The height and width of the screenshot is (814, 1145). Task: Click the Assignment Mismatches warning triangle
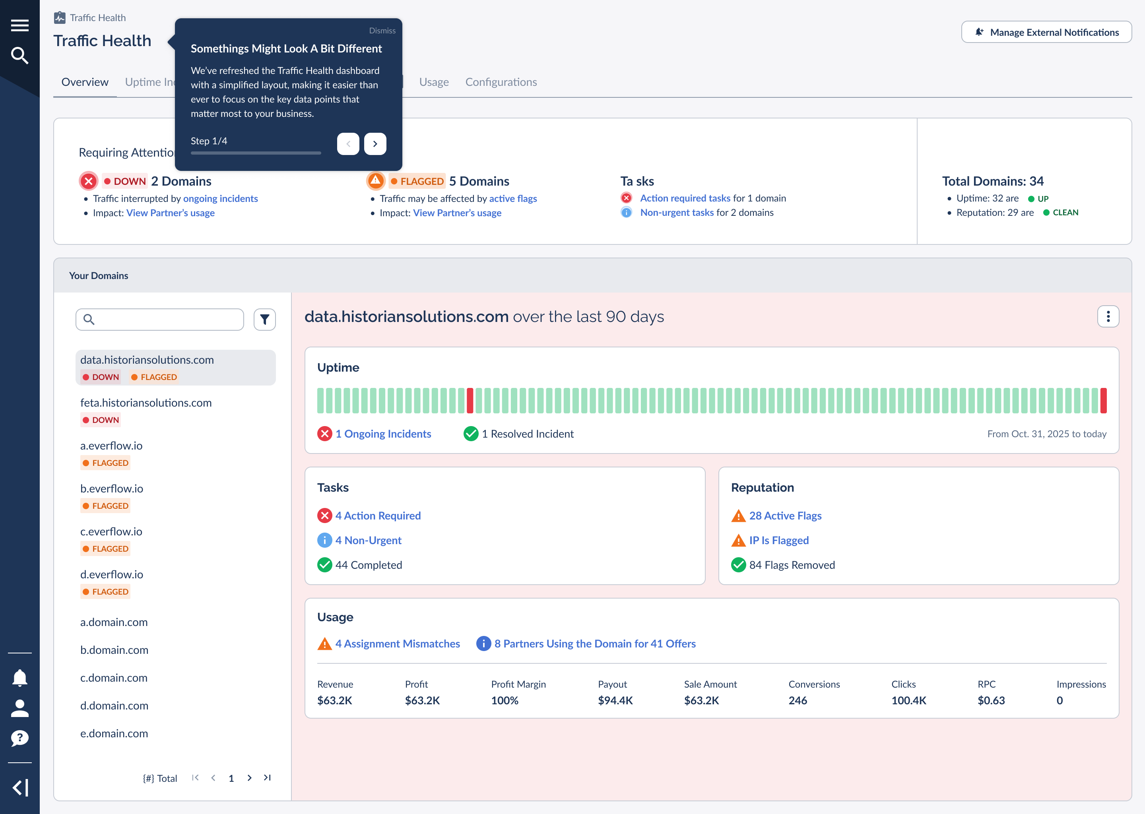pos(325,643)
